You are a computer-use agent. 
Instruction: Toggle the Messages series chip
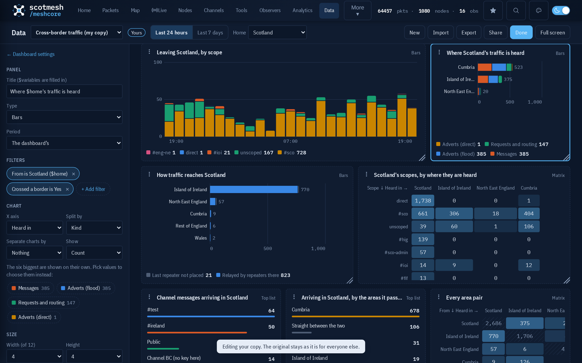tap(31, 288)
